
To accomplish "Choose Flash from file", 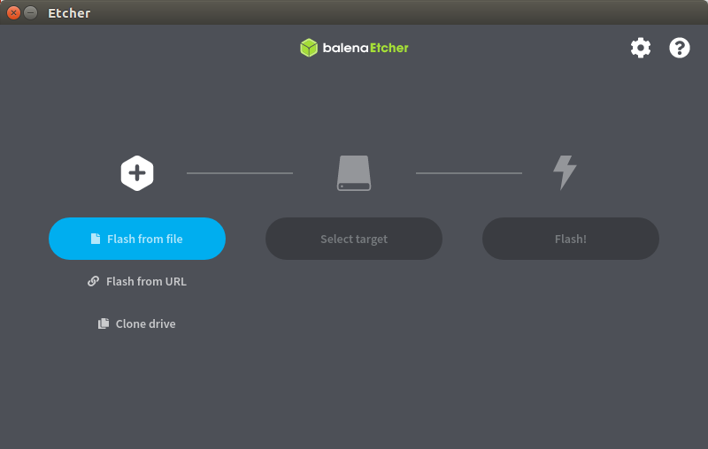I will point(137,239).
